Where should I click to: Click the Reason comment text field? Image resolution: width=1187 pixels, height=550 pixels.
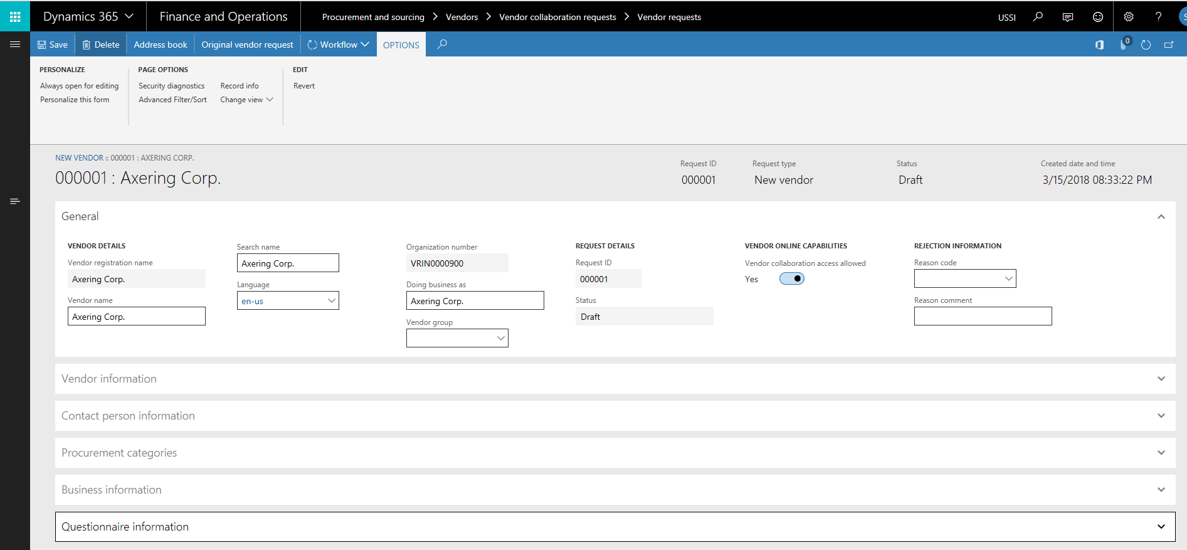[x=983, y=317]
